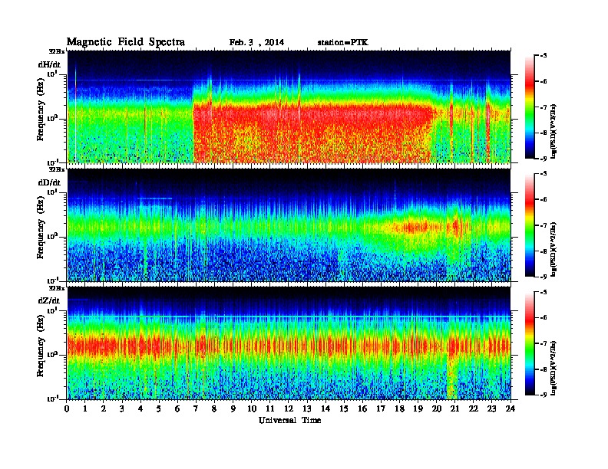This screenshot has width=608, height=469.
Task: Click hour '22' on the time axis
Action: coord(474,408)
